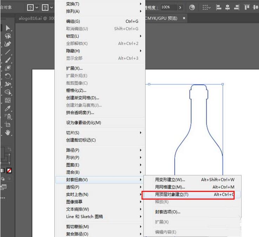Image resolution: width=259 pixels, height=237 pixels.
Task: Choose 创建裁切标记(C) menu item
Action: (100, 140)
